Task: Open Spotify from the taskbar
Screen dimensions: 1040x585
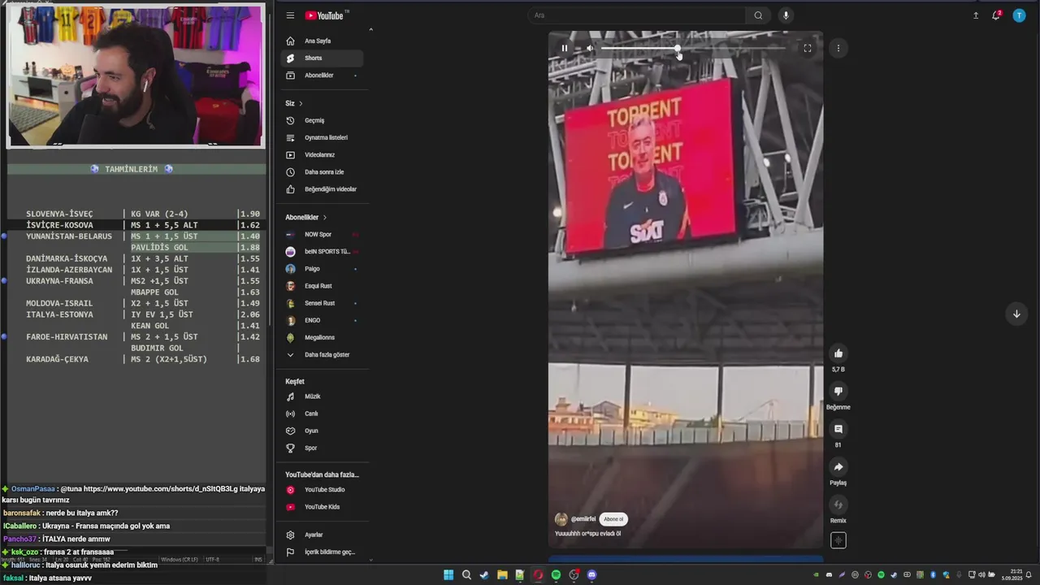Action: click(x=556, y=575)
